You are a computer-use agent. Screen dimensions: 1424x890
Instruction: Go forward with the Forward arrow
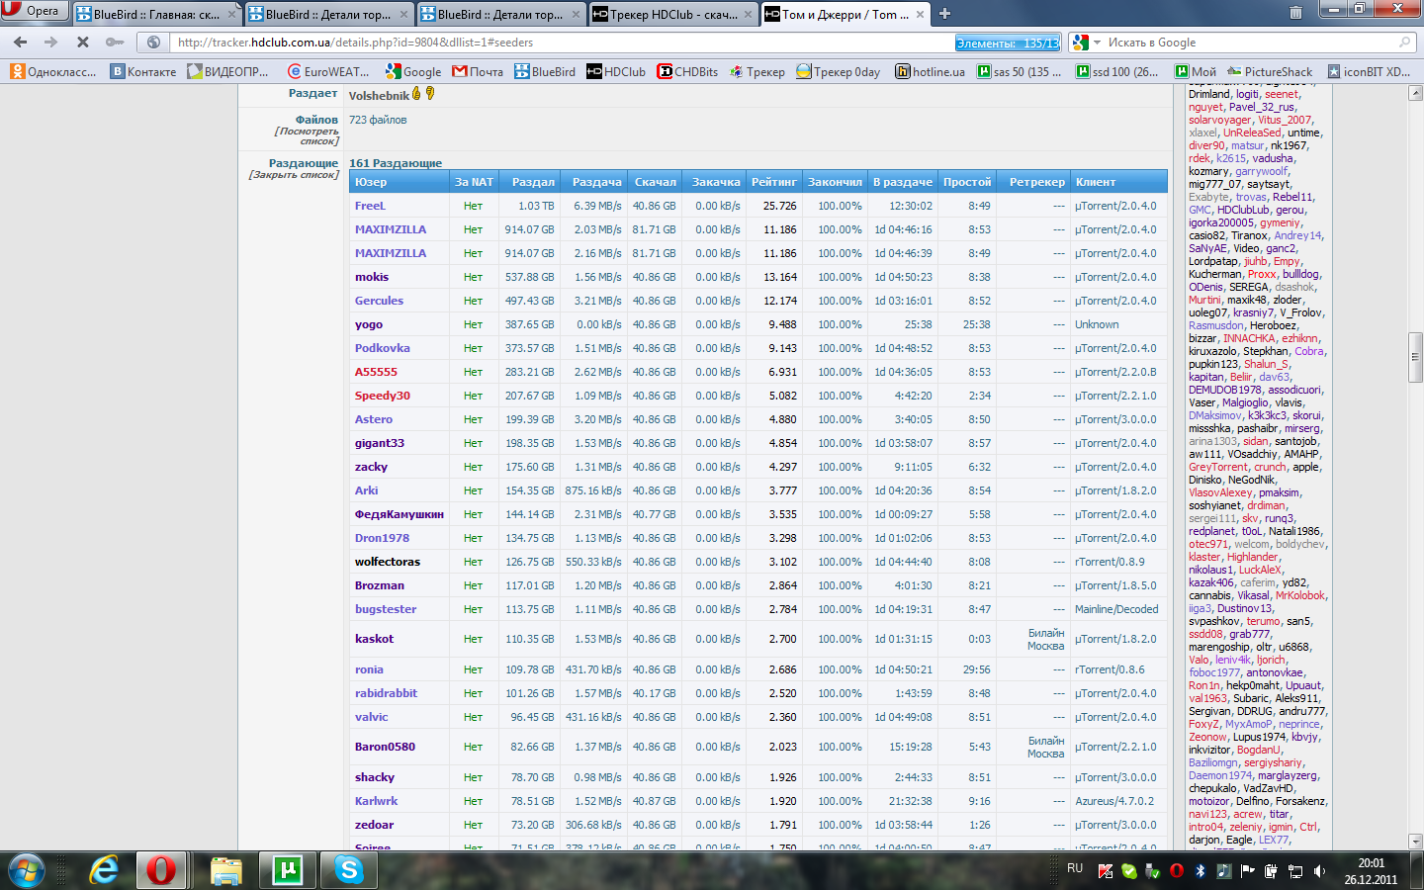click(x=50, y=43)
